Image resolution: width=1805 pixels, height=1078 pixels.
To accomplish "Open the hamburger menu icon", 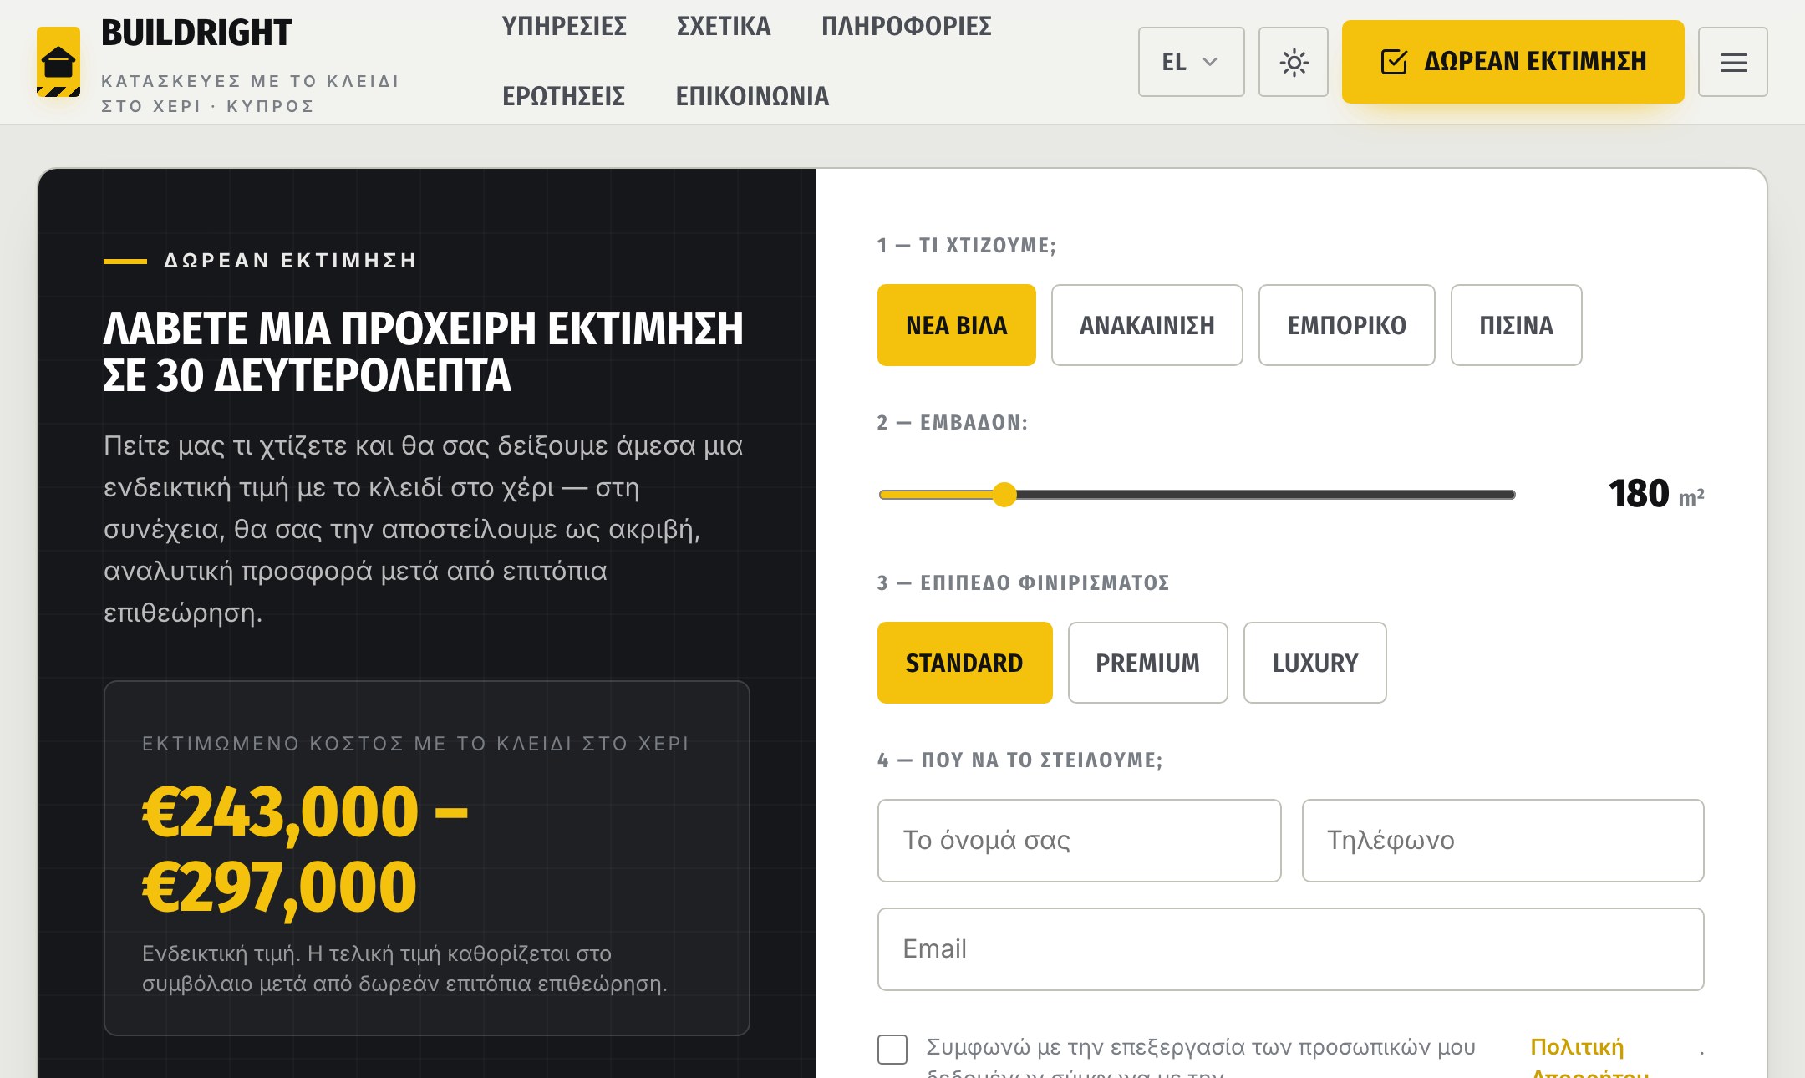I will pos(1733,62).
